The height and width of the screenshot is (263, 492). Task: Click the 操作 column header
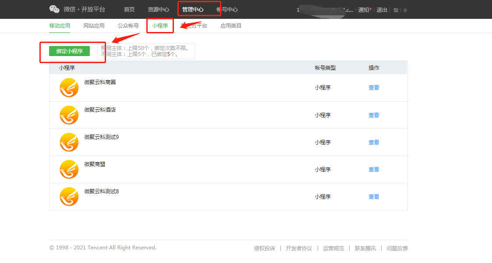[x=374, y=68]
